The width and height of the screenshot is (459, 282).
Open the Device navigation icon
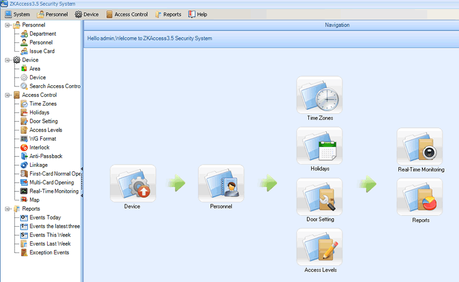click(x=133, y=183)
